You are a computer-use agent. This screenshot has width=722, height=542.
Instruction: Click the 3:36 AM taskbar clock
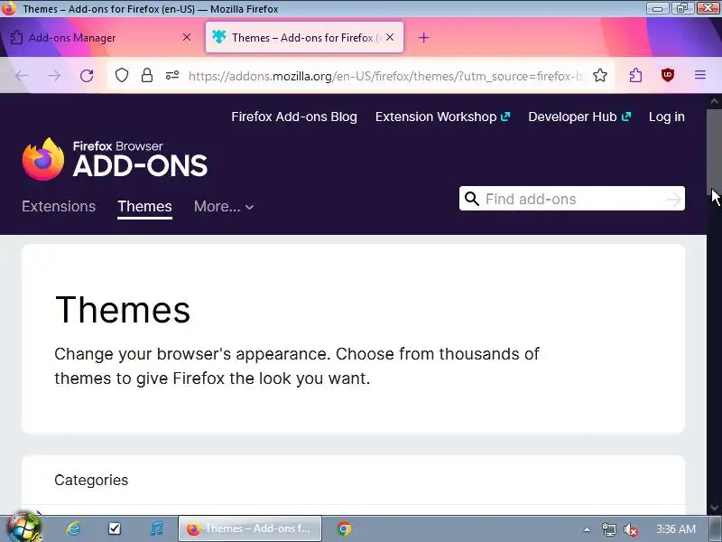[675, 528]
